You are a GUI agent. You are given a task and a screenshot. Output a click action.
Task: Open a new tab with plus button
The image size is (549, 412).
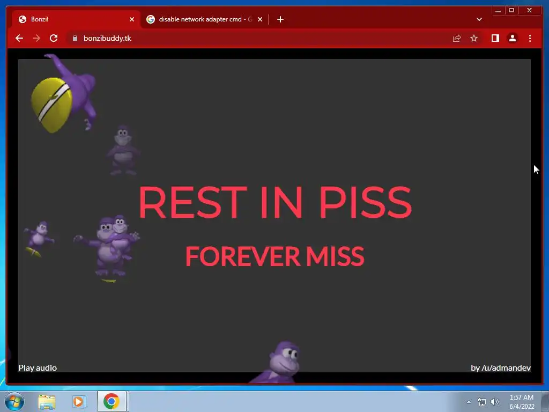point(280,19)
